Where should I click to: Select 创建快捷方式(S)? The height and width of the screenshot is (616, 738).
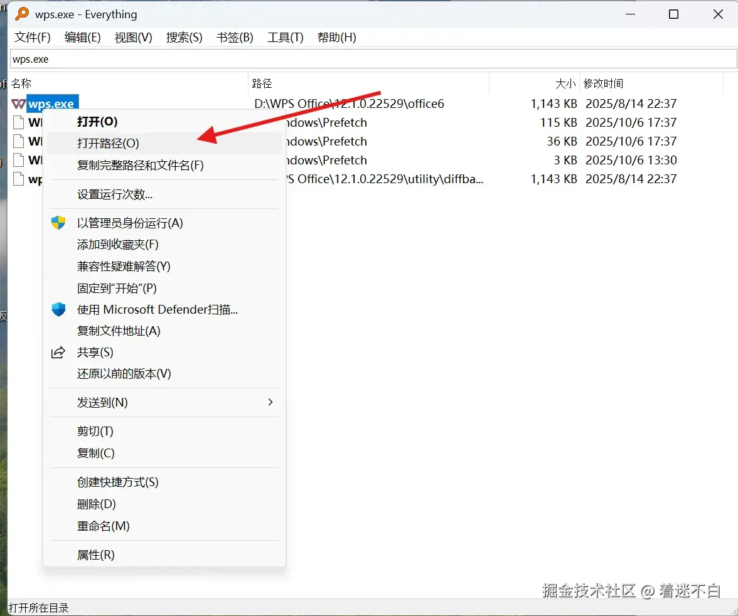click(164, 482)
